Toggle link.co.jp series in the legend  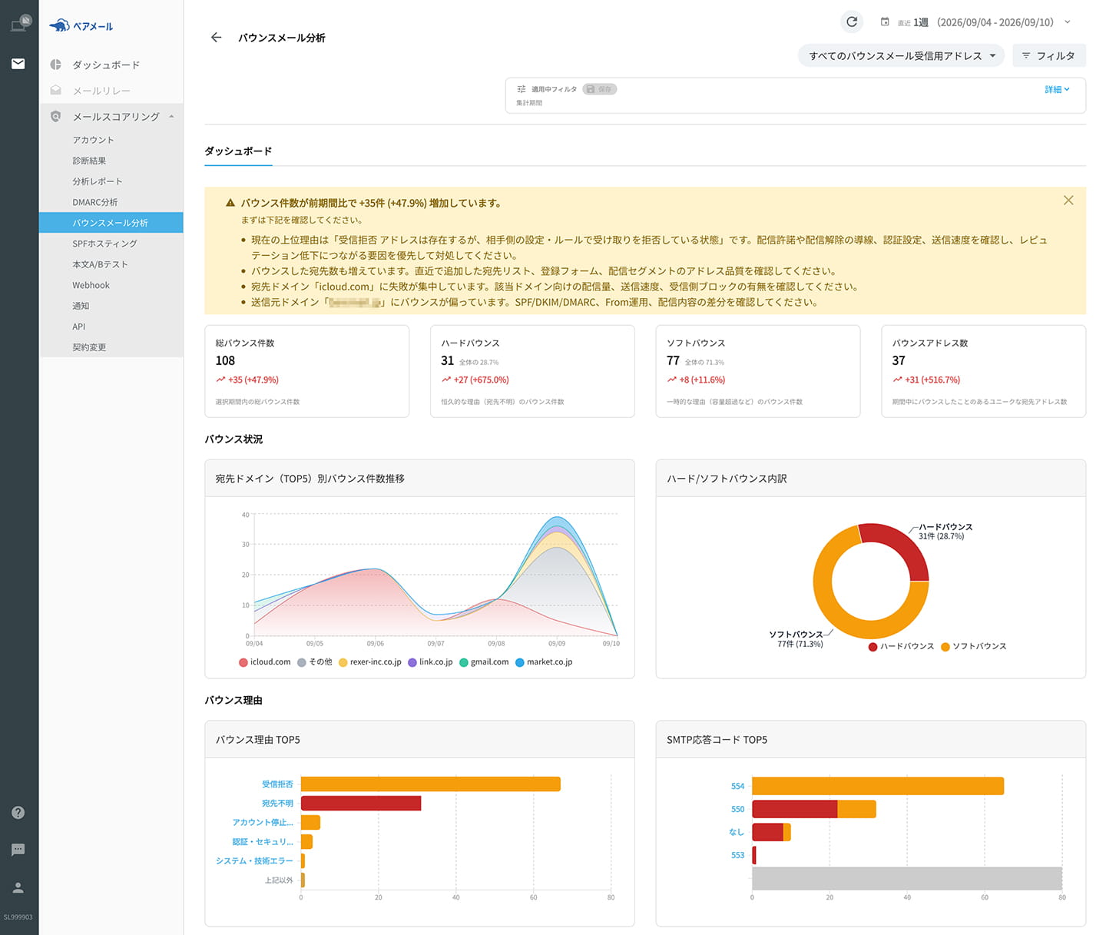(430, 662)
